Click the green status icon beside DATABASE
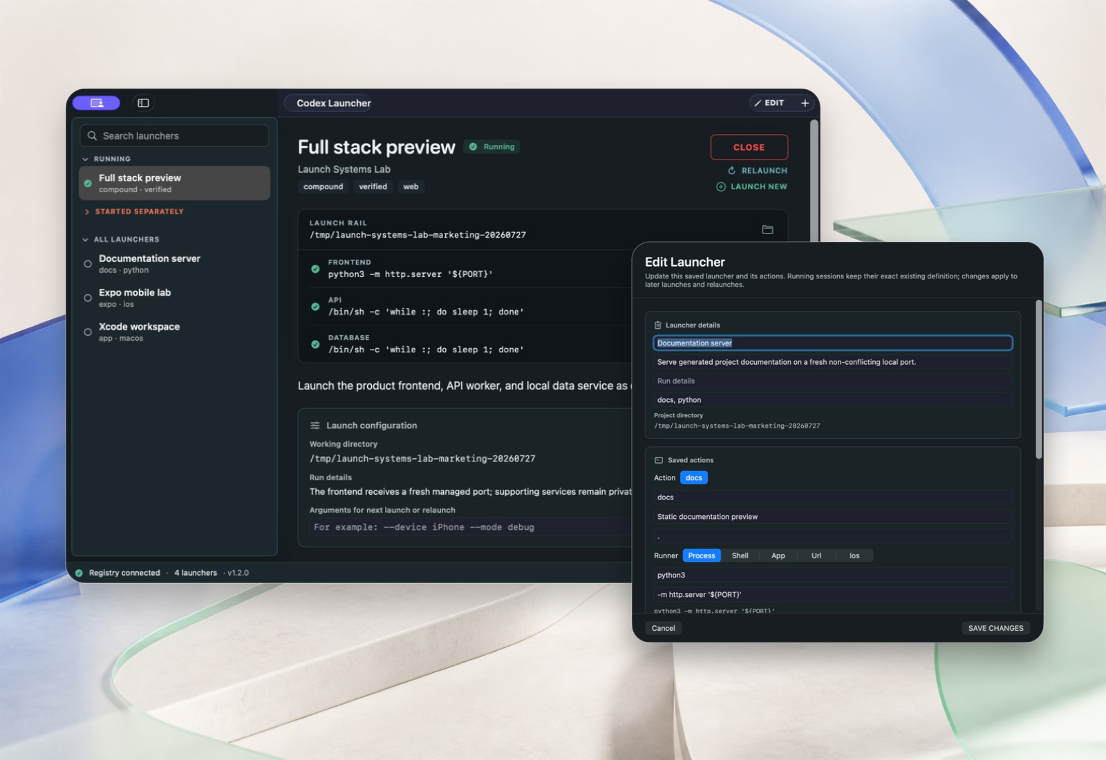 click(315, 344)
